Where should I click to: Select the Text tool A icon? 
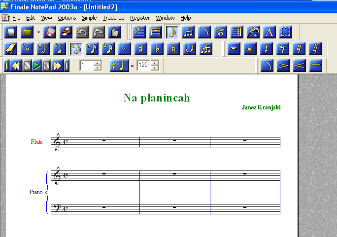270,33
